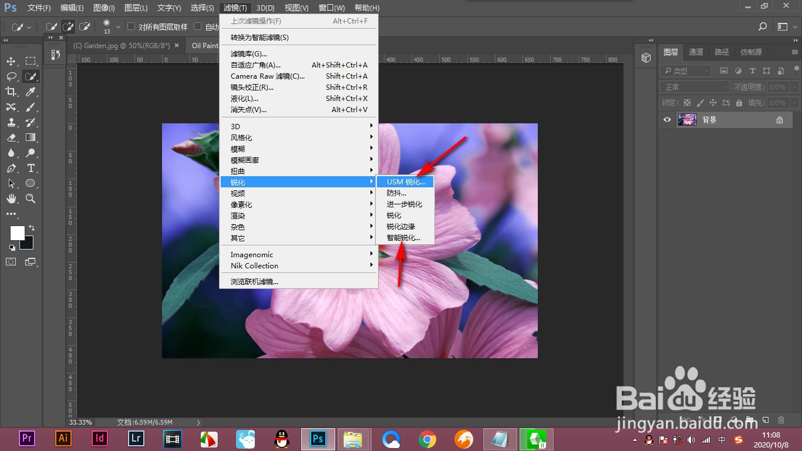Filter layers by type layers
802x451 pixels.
[x=752, y=70]
